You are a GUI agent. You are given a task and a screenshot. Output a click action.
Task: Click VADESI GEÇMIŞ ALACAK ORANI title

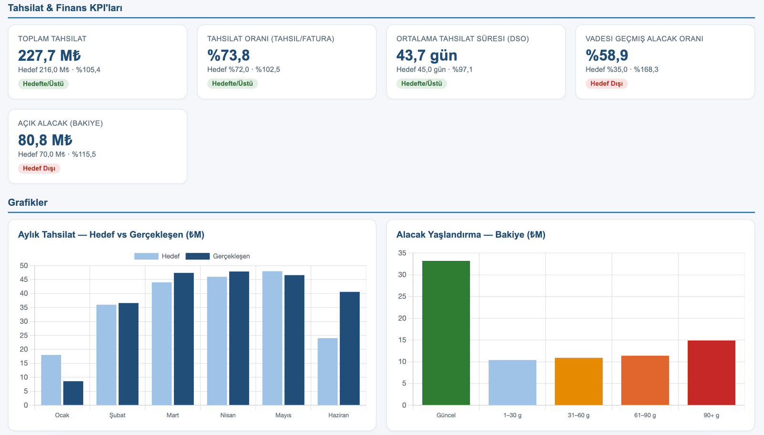point(645,39)
